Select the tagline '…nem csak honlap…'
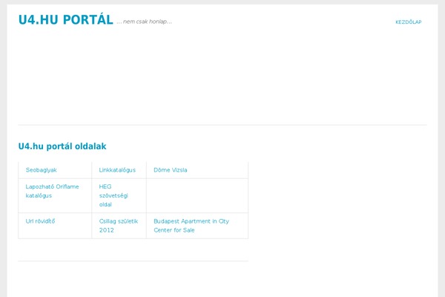This screenshot has width=445, height=297. [144, 22]
